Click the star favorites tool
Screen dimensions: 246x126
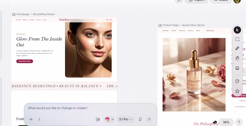pos(237,91)
